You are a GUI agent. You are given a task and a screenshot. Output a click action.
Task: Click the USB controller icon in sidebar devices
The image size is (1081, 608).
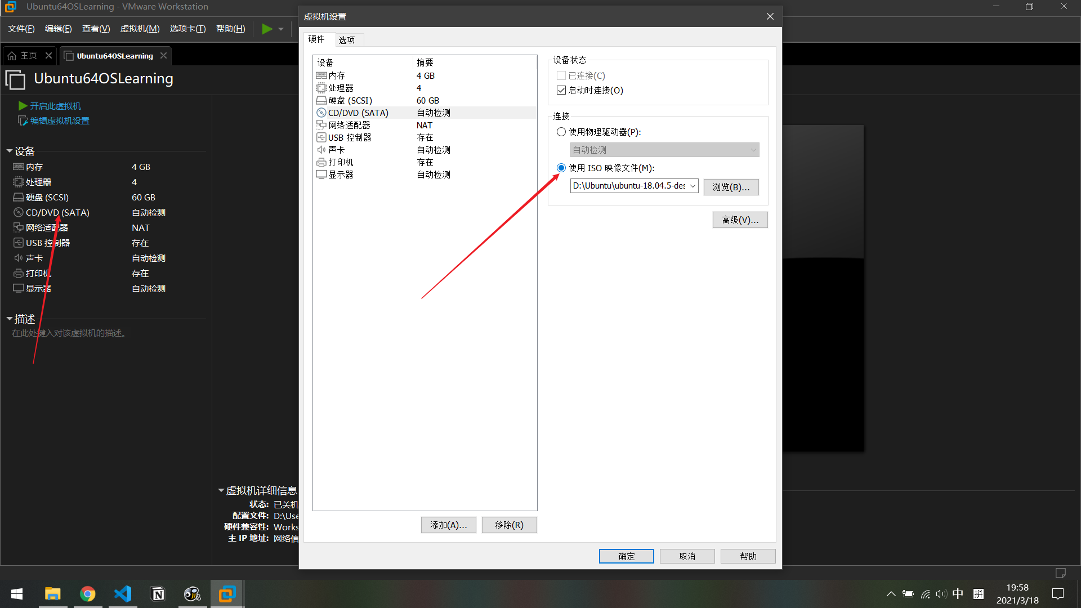[19, 243]
